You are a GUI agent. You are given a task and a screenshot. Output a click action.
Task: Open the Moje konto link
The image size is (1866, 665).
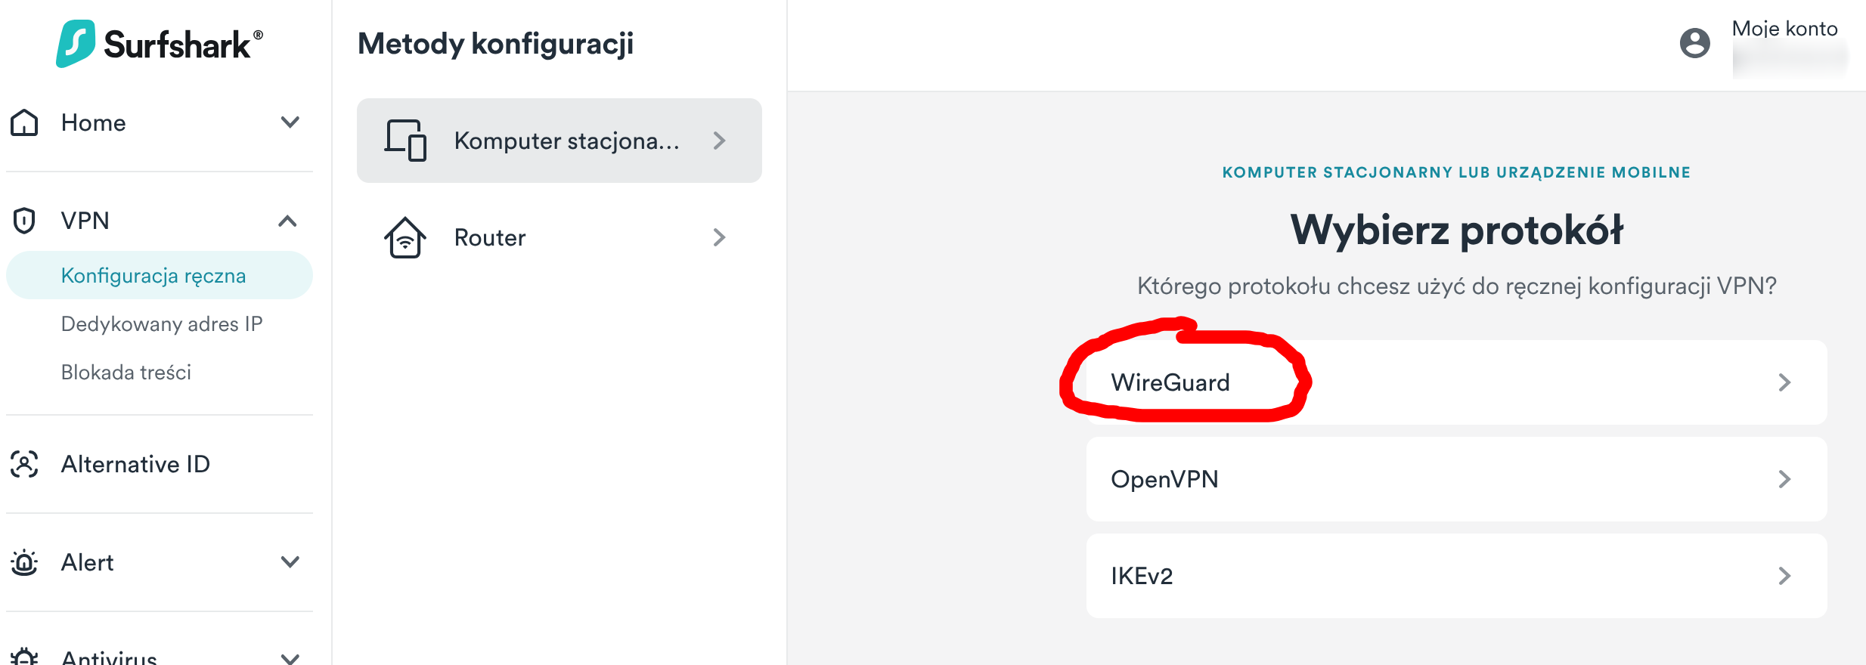pyautogui.click(x=1784, y=29)
